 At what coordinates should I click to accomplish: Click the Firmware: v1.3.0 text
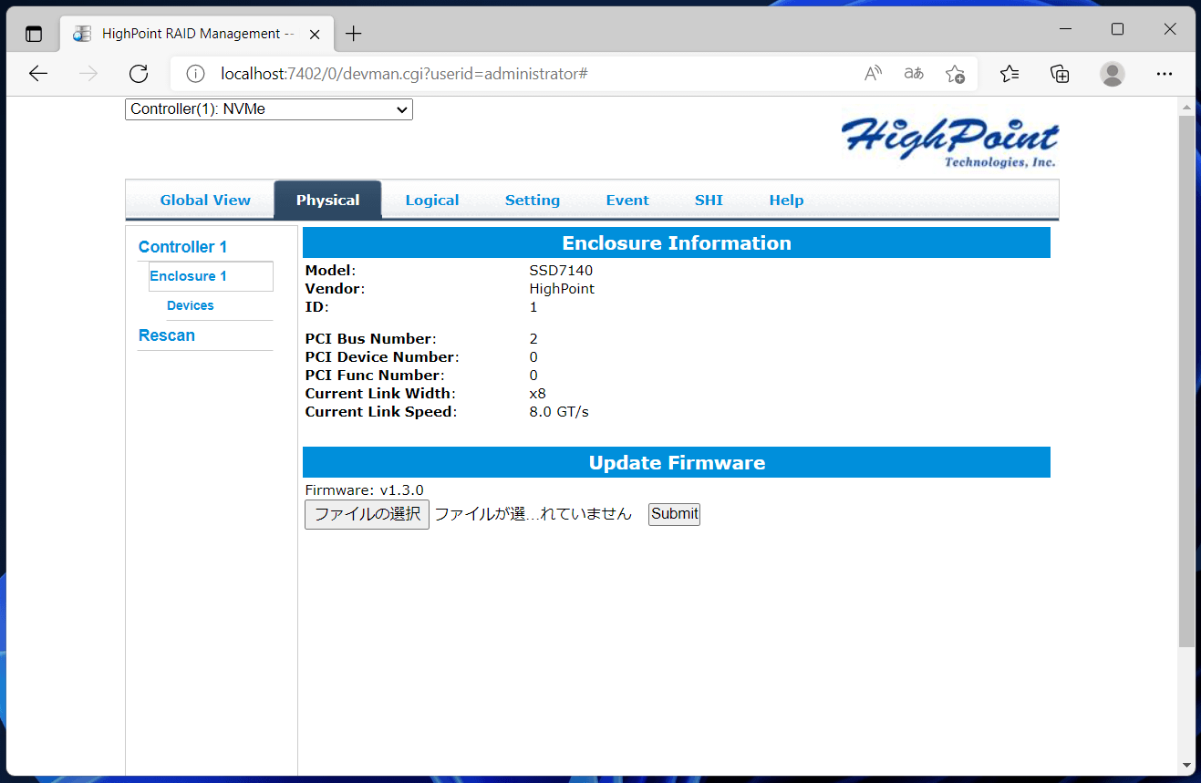click(x=365, y=490)
